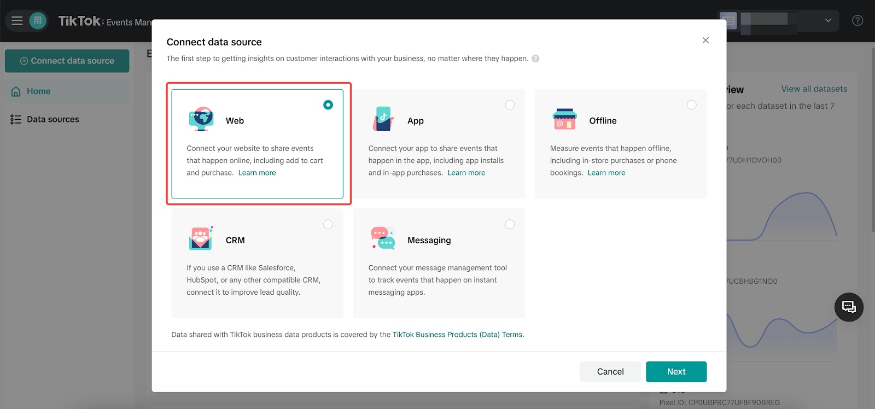The image size is (875, 409).
Task: Click View all datasets link
Action: pyautogui.click(x=814, y=89)
